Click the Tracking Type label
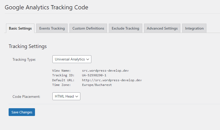 (24, 60)
